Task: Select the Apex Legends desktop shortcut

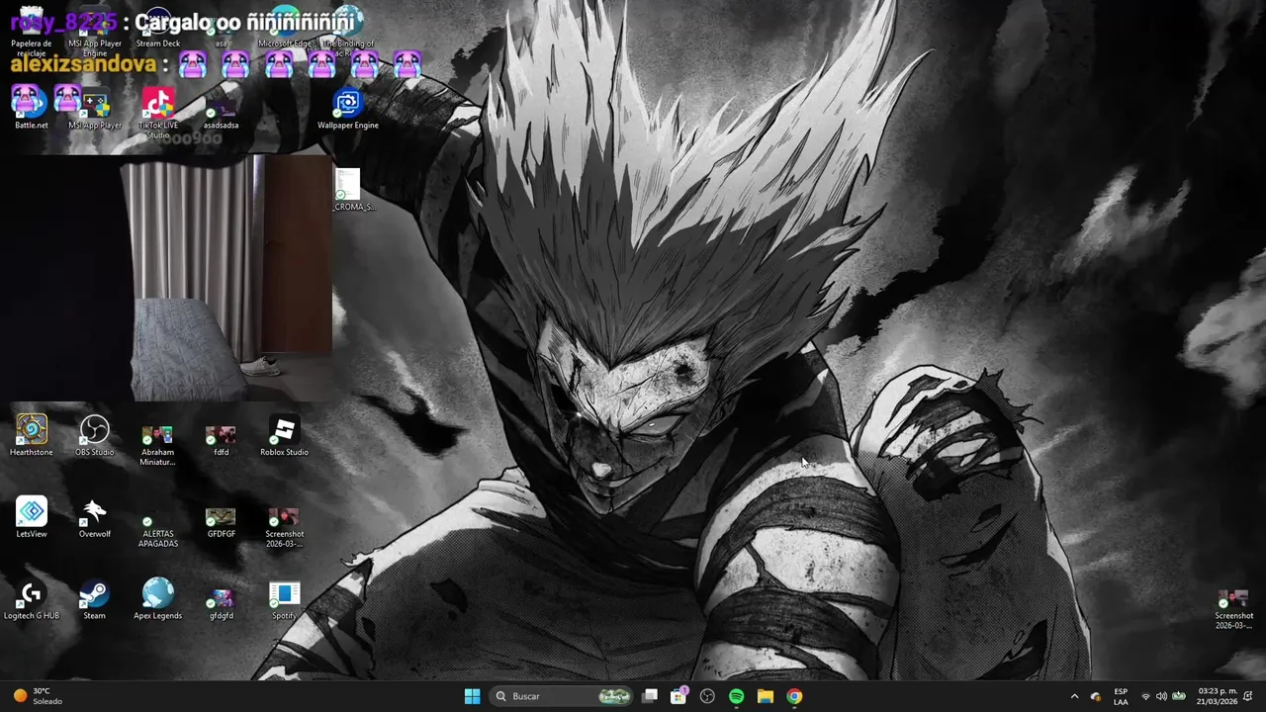Action: coord(158,599)
